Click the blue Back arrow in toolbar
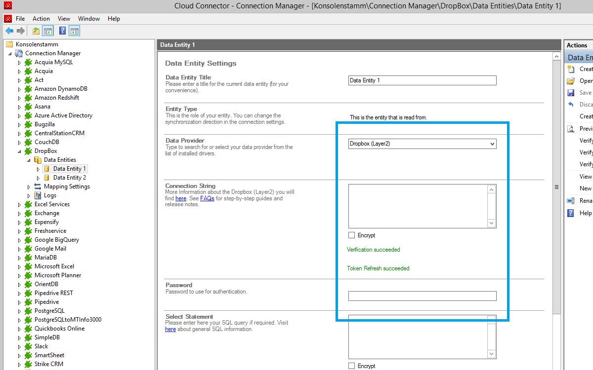The width and height of the screenshot is (593, 370). [9, 31]
